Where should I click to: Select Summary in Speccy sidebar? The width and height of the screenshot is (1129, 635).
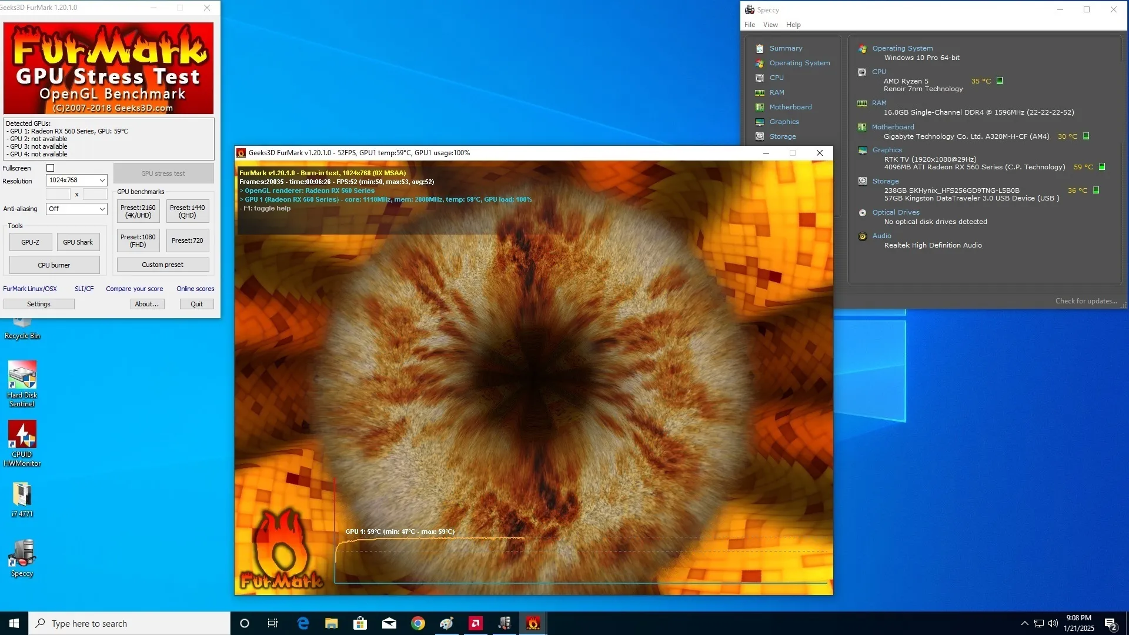786,49
